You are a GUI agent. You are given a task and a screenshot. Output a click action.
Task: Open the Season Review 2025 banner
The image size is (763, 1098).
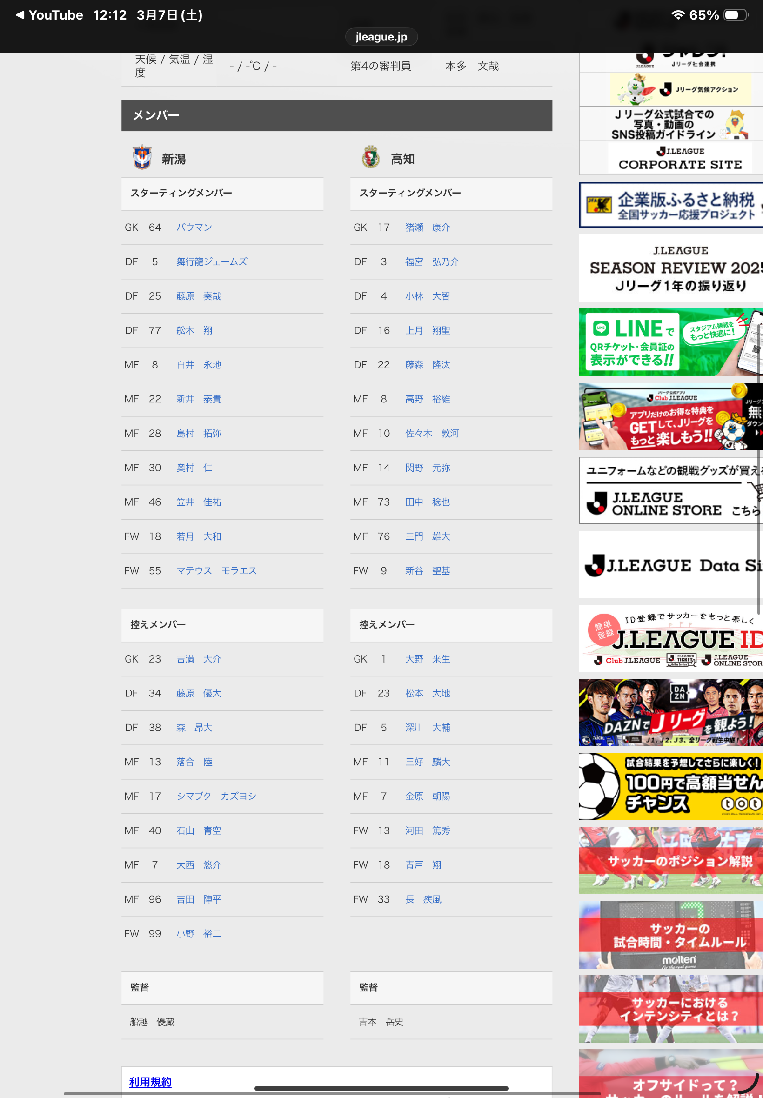[670, 268]
